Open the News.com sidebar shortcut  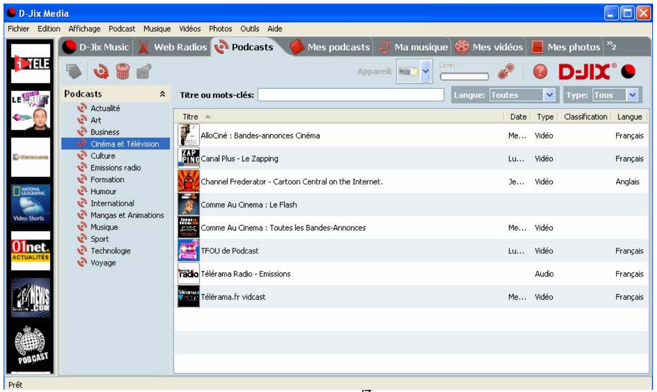30,298
